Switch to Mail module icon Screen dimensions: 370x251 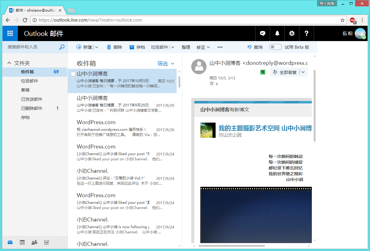coord(10,242)
